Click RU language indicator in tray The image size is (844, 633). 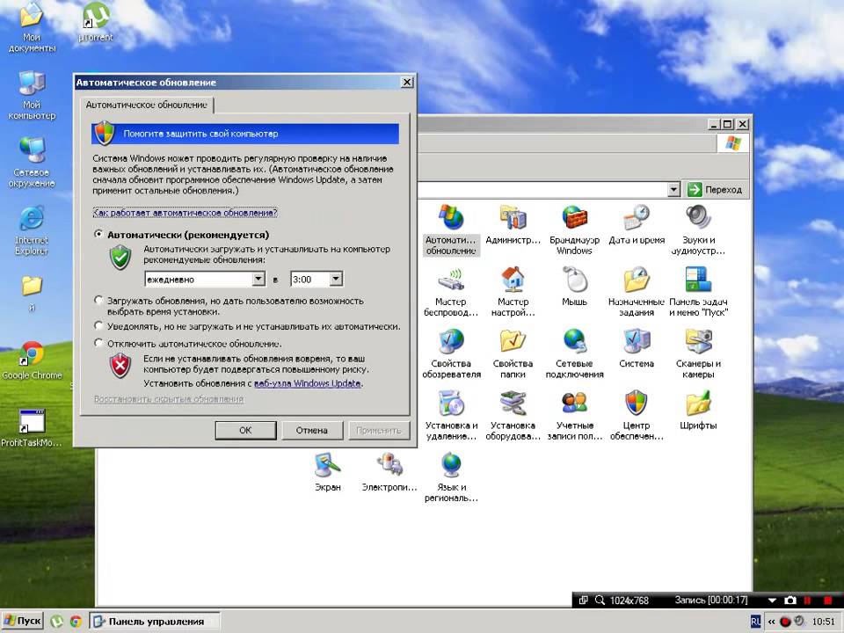[x=756, y=622]
